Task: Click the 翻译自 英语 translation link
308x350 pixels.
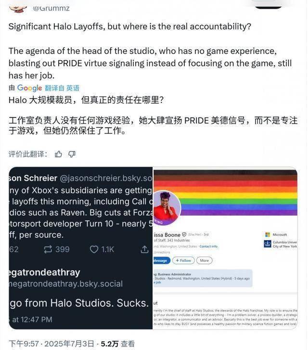Action: (x=62, y=88)
